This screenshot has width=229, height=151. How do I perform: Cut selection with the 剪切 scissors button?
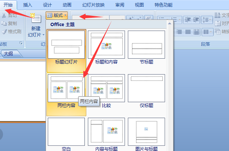9,15
